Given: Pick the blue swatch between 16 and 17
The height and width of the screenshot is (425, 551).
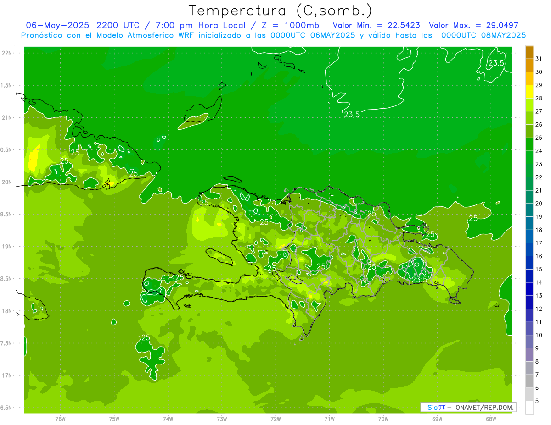Looking at the screenshot, I should pyautogui.click(x=529, y=249).
